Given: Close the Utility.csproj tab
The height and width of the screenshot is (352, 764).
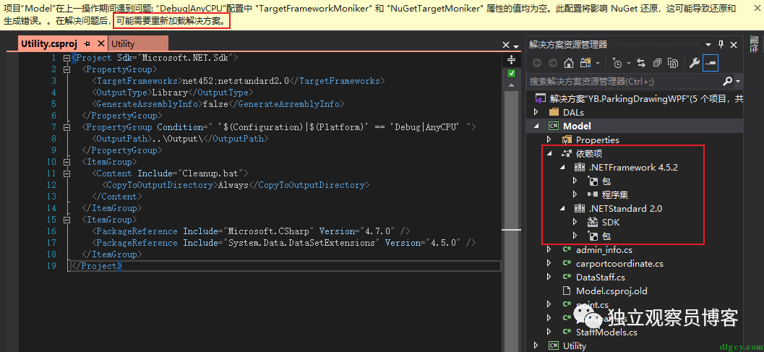Looking at the screenshot, I should [x=100, y=44].
